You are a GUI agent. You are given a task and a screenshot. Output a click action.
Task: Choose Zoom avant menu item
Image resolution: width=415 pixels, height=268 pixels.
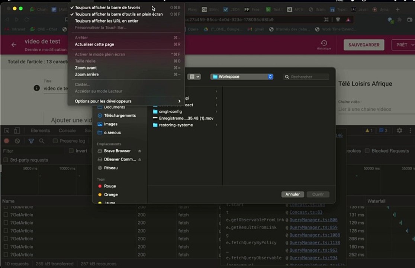[x=126, y=67]
